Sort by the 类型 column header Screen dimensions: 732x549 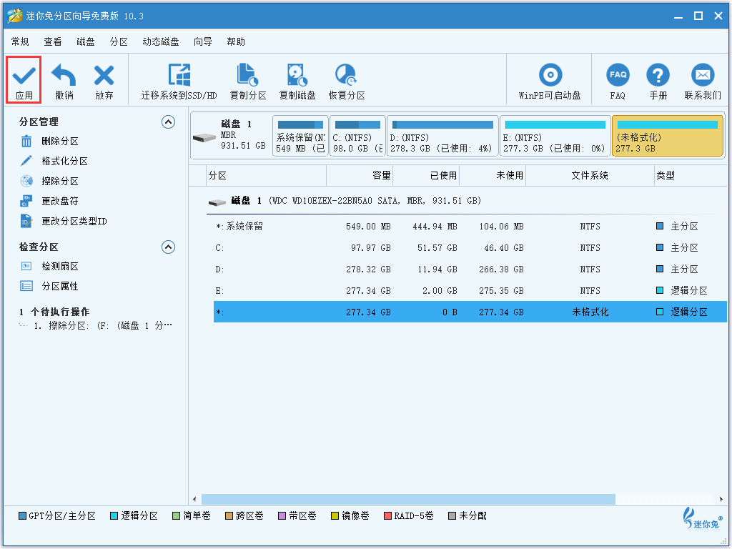coord(690,176)
